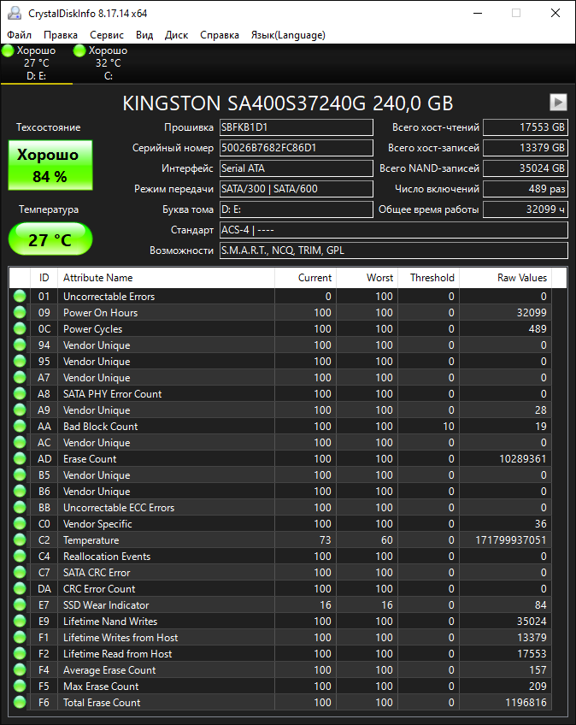Click the status icon of Lifetime Nand Writes

(x=20, y=621)
